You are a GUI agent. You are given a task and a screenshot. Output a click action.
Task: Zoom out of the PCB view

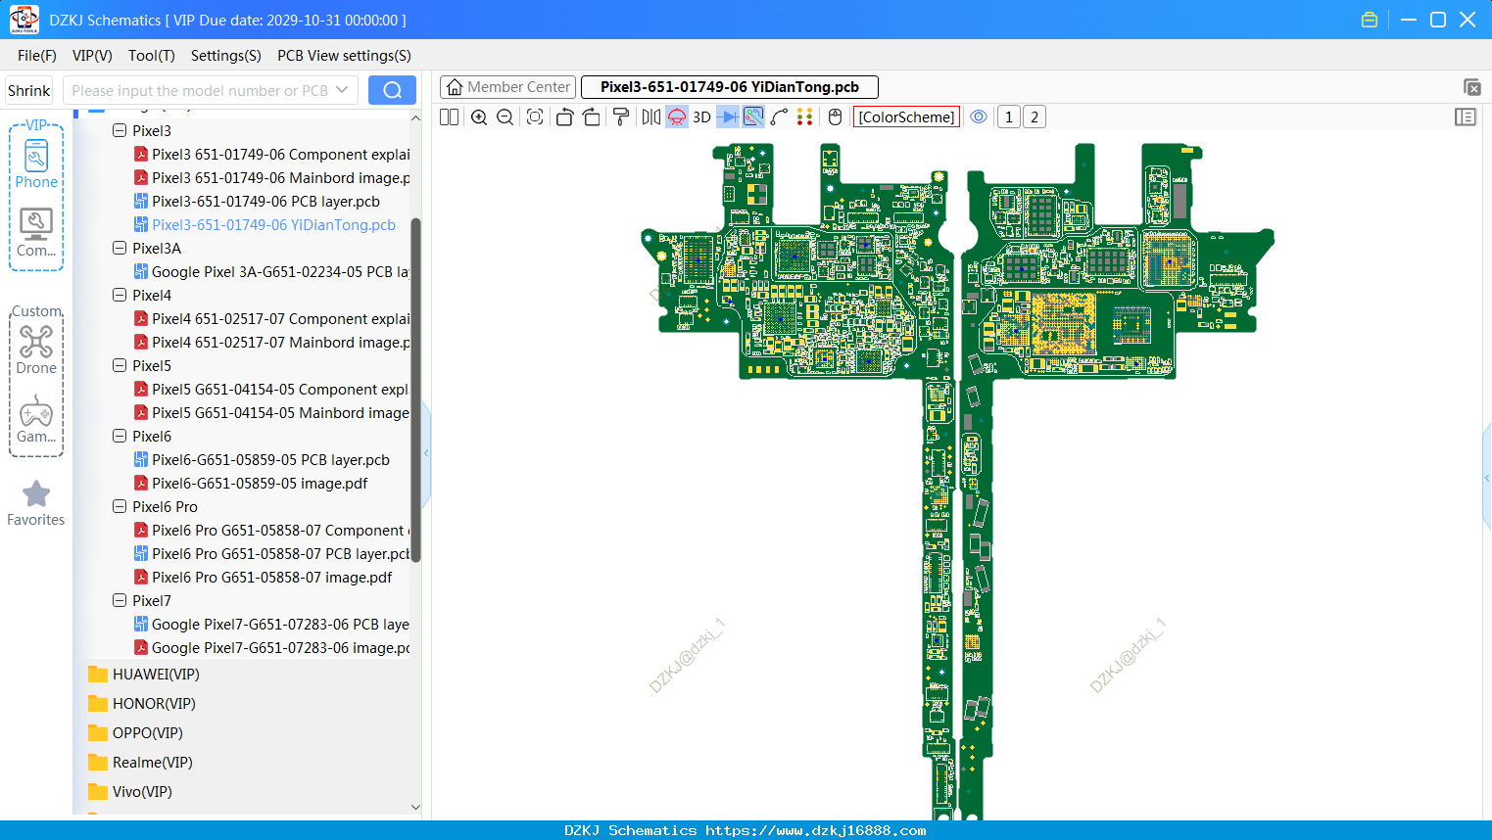(505, 117)
